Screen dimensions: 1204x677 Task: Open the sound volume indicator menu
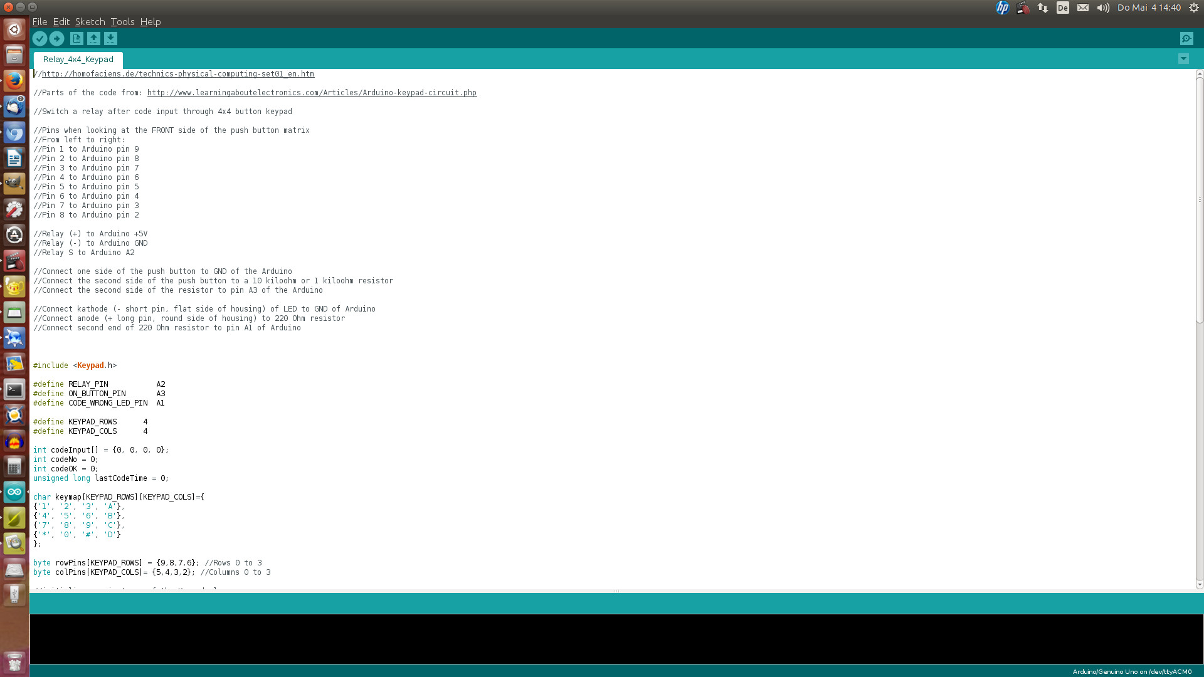1103,8
